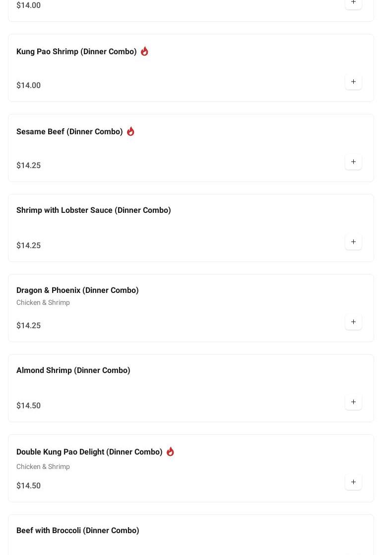Click the $14.25 price of Sesame Beef
This screenshot has width=382, height=555.
point(29,166)
